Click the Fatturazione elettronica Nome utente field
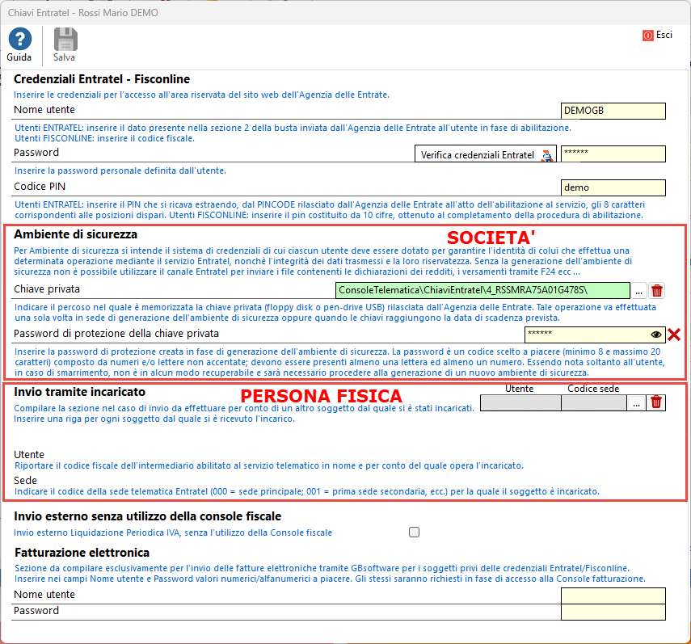 [x=613, y=596]
